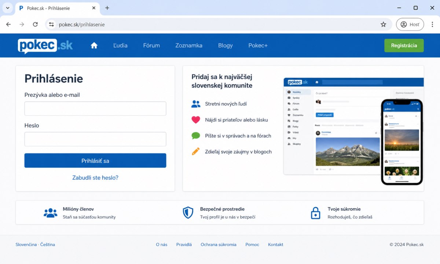440x264 pixels.
Task: Click the '© 2024 Pokec.sk' copyright text
Action: [x=406, y=245]
